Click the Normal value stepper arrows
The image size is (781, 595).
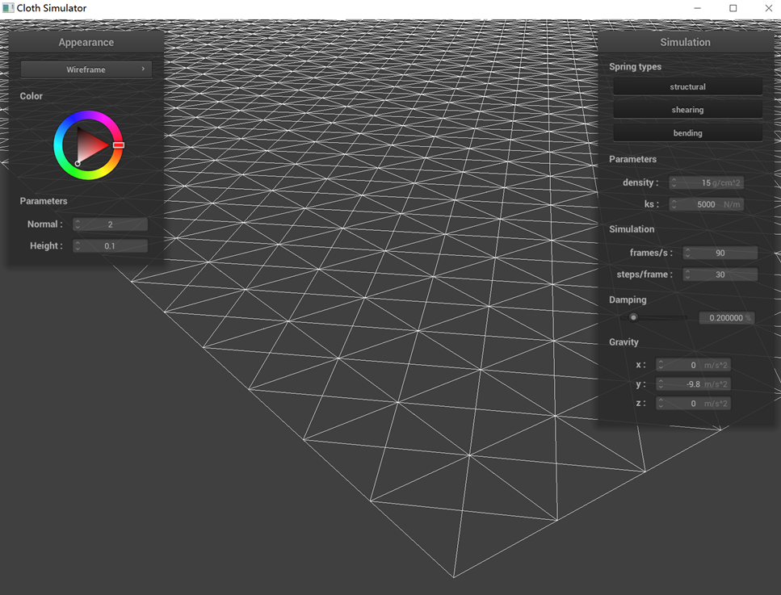[x=78, y=224]
